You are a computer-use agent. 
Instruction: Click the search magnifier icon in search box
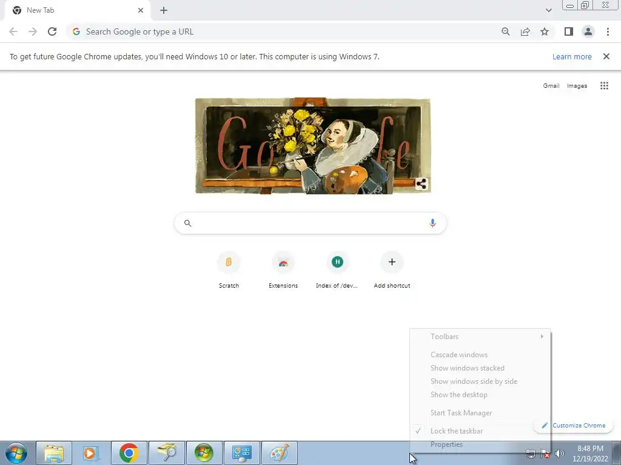188,223
